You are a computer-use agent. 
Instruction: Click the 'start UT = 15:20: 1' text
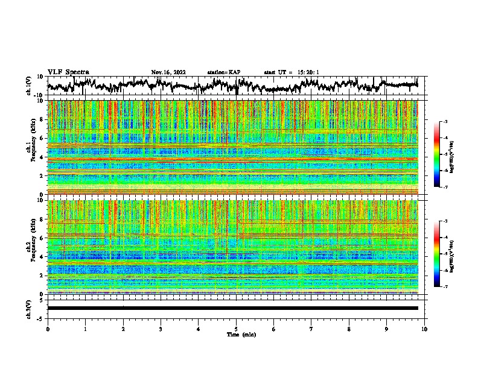292,72
